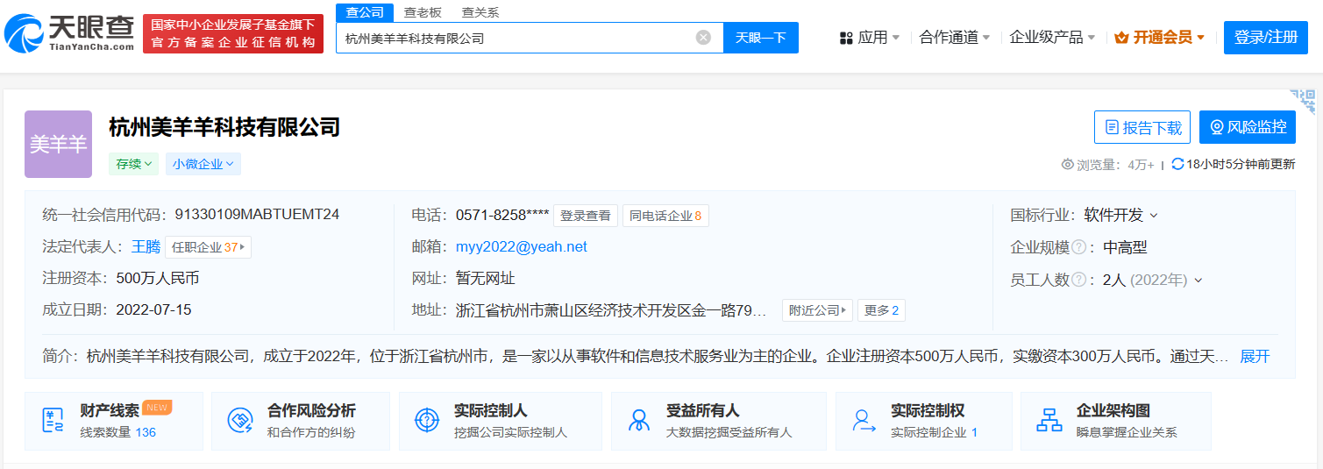The height and width of the screenshot is (469, 1323).
Task: Select the 查关系 tab
Action: 480,12
